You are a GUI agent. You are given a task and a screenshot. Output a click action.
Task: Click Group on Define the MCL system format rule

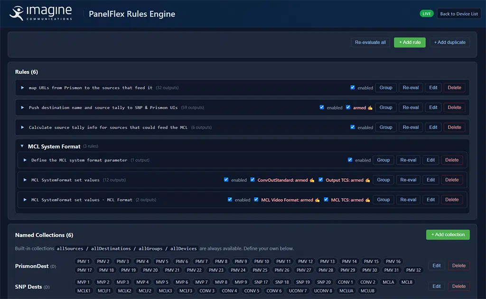point(383,160)
